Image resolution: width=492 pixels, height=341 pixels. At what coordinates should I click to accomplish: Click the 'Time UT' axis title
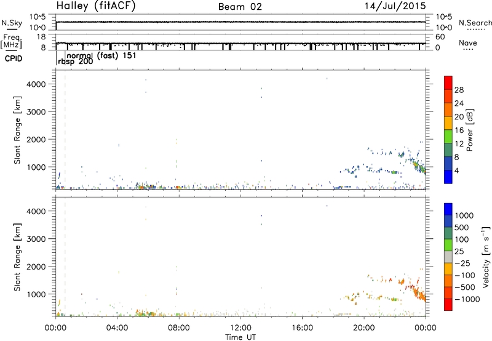tap(240, 337)
